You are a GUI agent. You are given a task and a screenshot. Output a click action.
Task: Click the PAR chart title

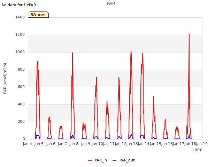coord(111,3)
